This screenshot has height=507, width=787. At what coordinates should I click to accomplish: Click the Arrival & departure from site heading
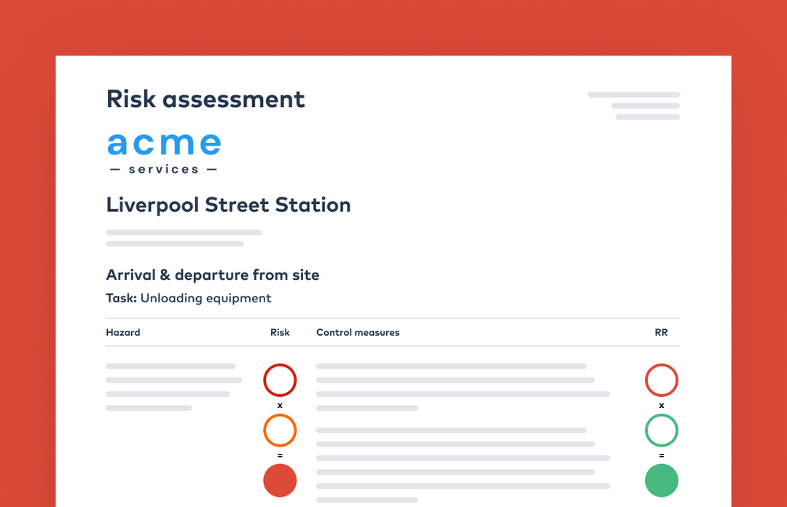213,275
